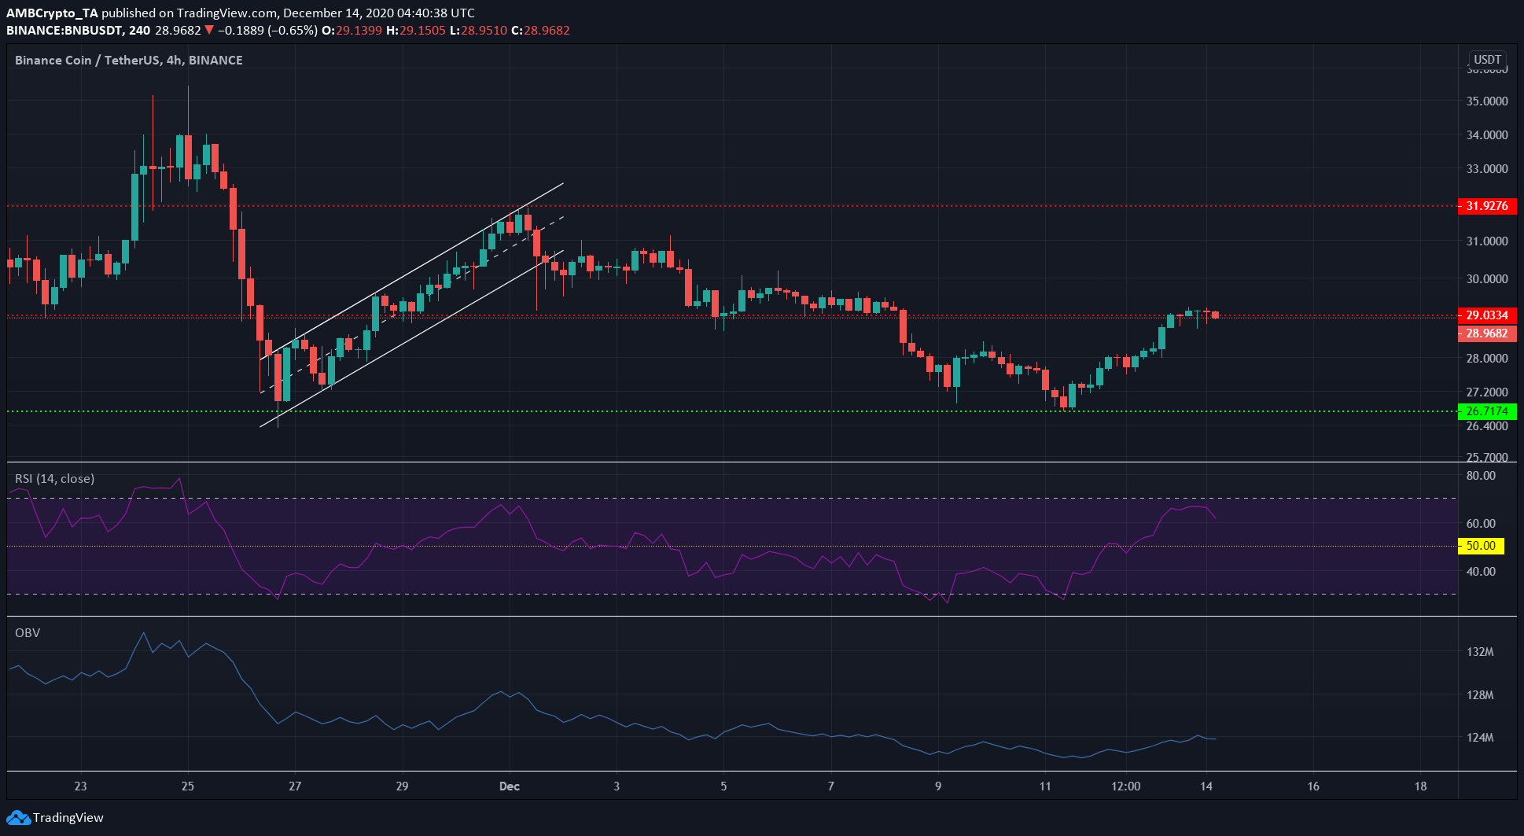Click the 132M OBV axis label
Viewport: 1524px width, 836px height.
pos(1480,652)
